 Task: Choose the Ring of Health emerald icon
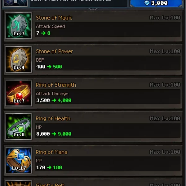19,126
